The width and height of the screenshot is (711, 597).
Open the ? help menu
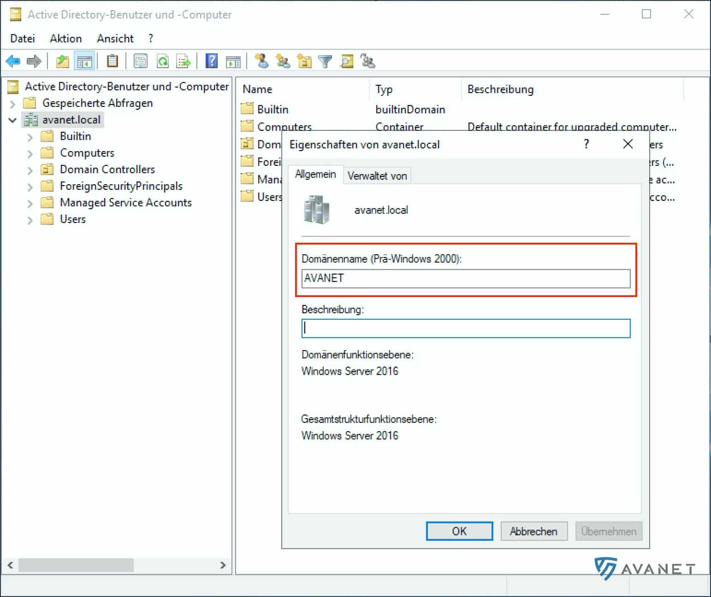151,38
